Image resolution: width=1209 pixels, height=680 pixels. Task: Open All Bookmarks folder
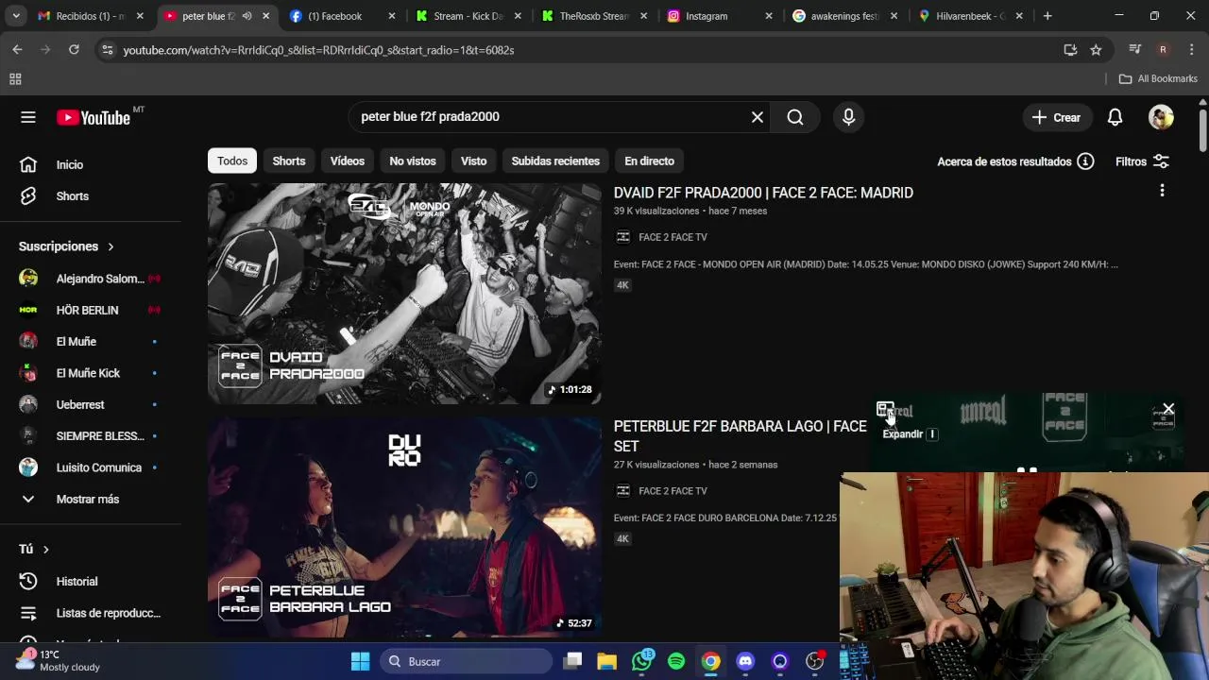point(1158,79)
